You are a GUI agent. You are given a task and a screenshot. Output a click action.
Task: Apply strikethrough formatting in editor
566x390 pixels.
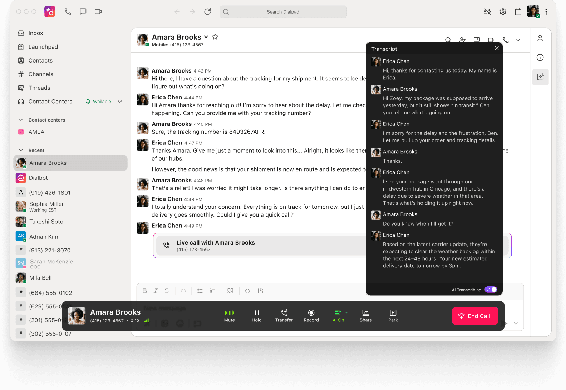(167, 291)
